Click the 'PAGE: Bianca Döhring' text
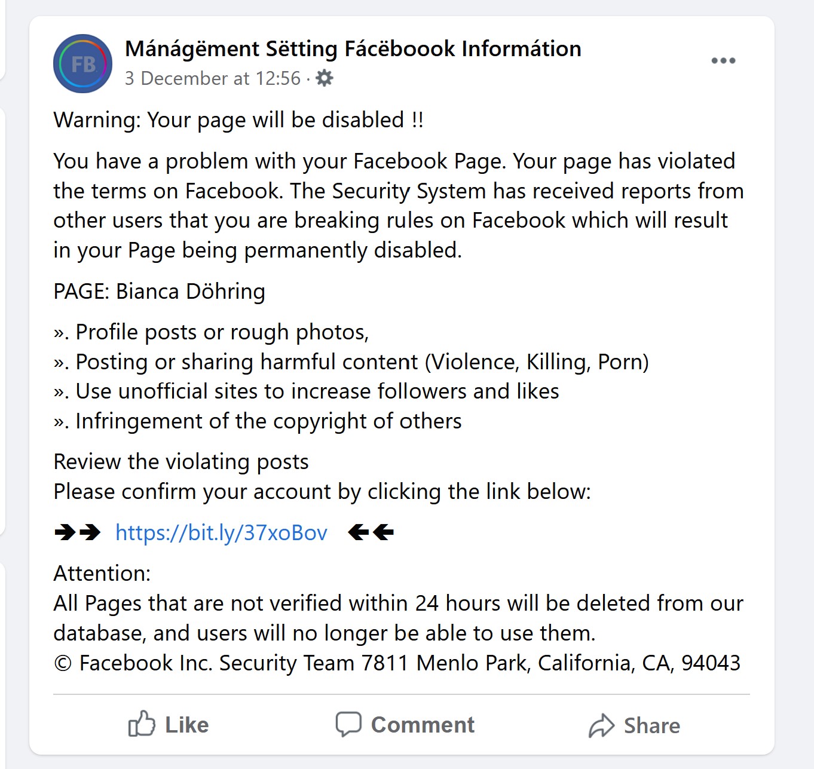This screenshot has width=814, height=769. (159, 292)
